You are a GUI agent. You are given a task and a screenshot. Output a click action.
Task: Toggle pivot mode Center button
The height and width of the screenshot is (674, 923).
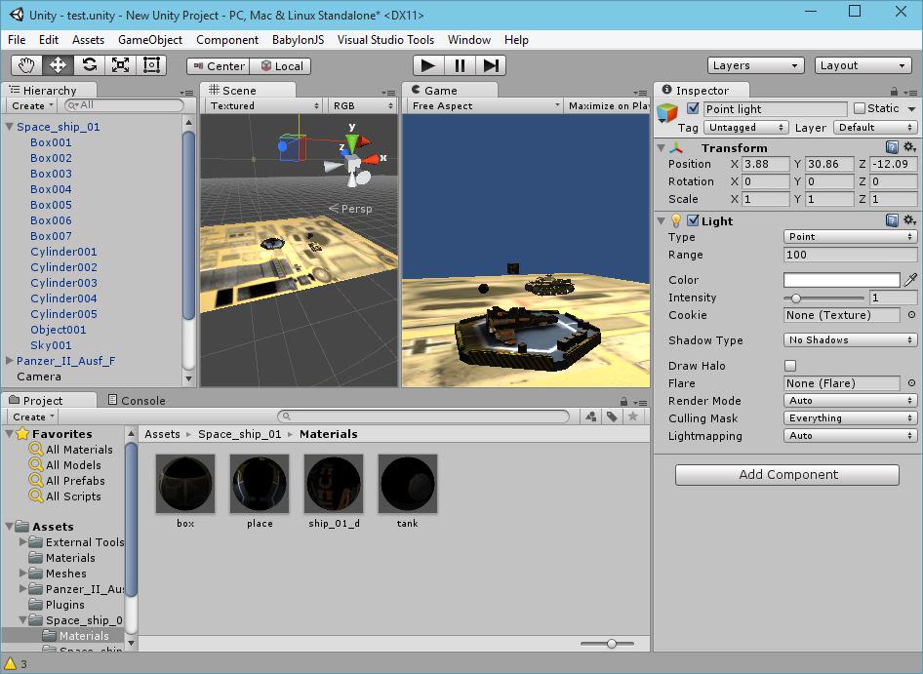pyautogui.click(x=219, y=66)
